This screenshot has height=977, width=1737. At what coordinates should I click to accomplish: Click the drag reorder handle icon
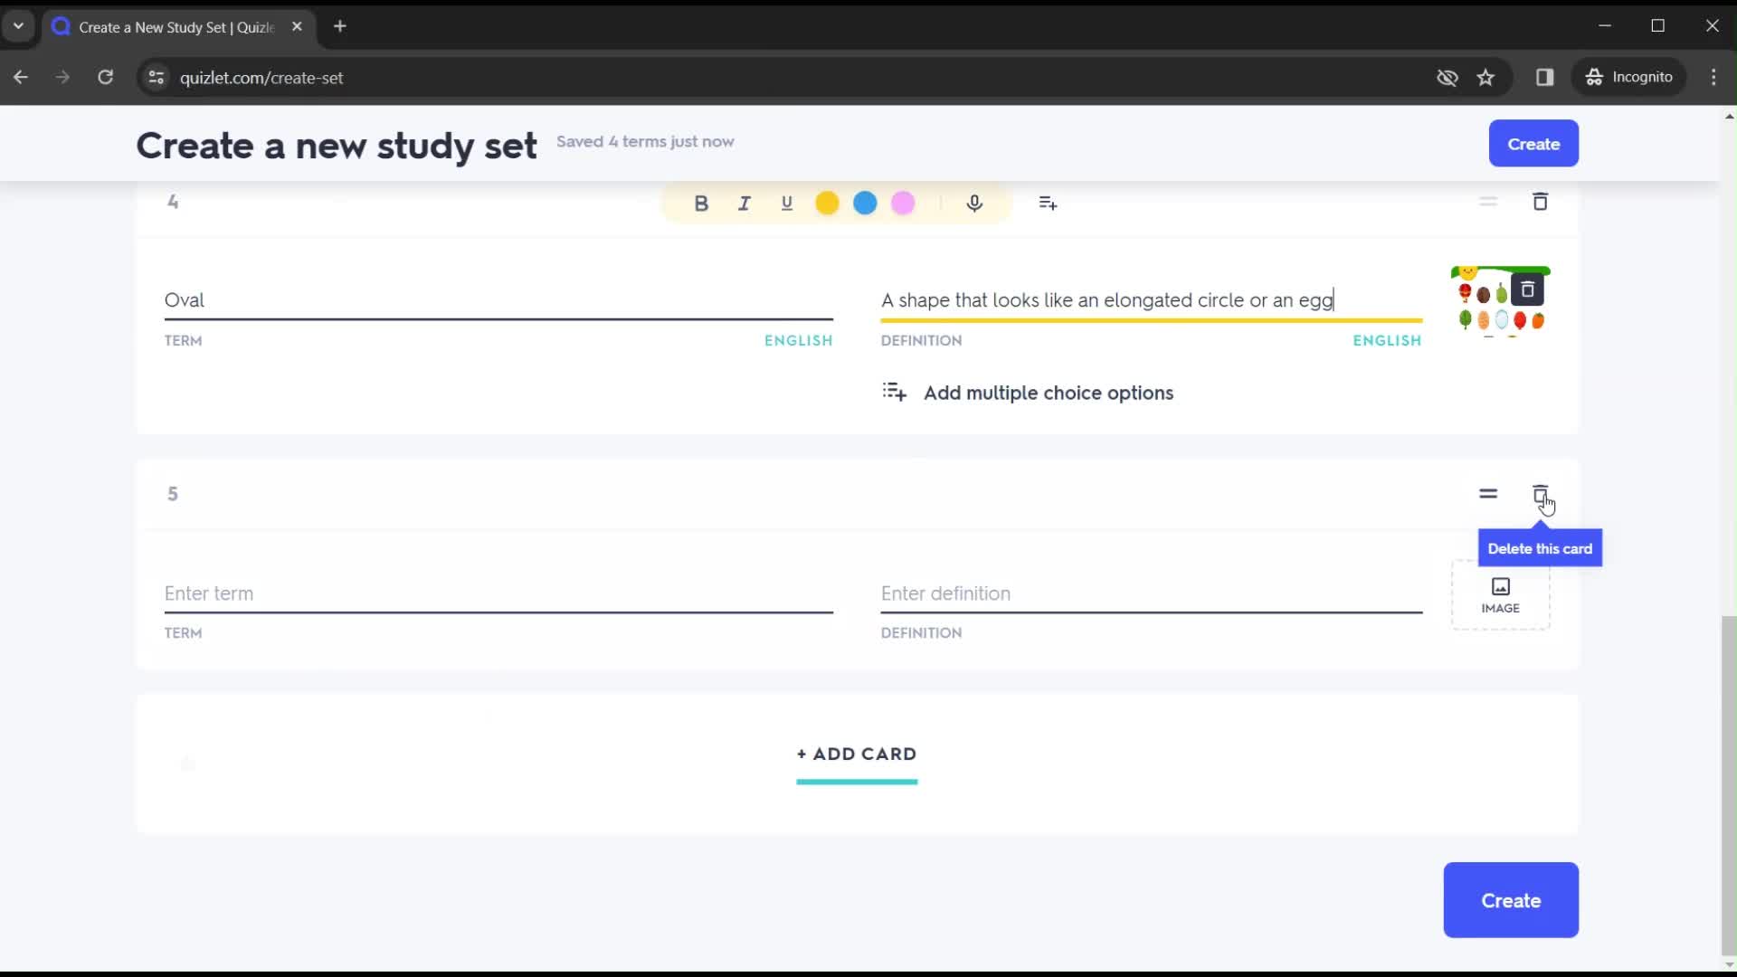pyautogui.click(x=1487, y=493)
